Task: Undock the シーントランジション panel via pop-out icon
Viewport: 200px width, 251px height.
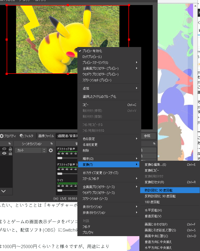Action: click(x=51, y=144)
